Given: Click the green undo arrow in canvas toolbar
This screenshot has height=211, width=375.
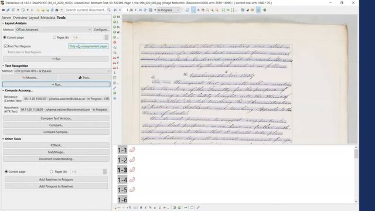Looking at the screenshot, I should 115,93.
